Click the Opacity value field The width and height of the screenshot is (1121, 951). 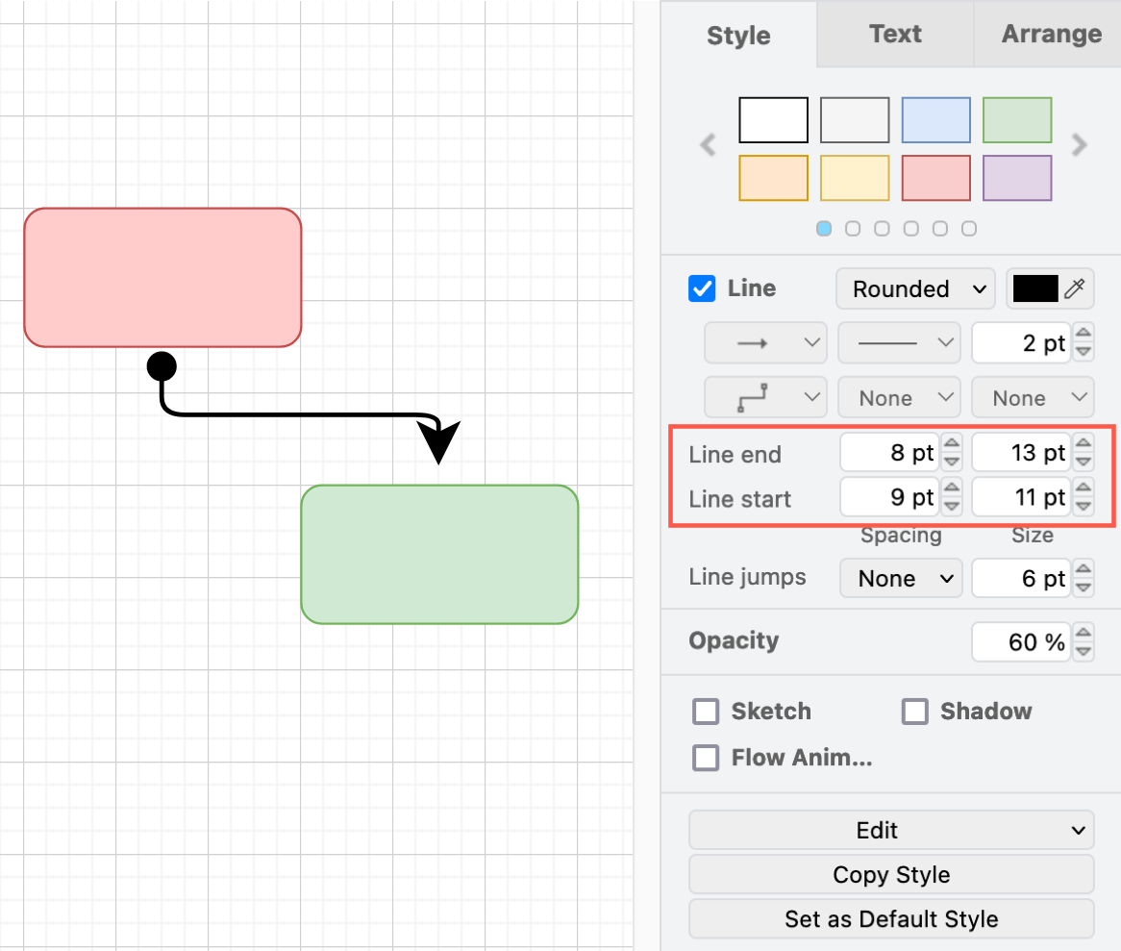click(1021, 641)
